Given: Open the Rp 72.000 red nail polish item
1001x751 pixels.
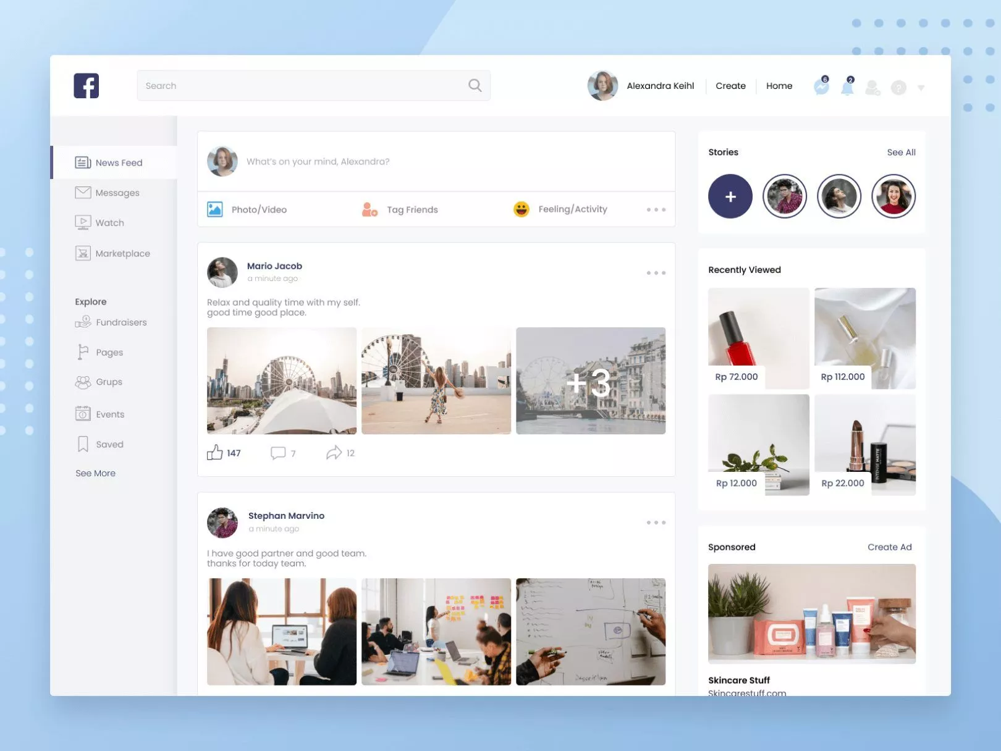Looking at the screenshot, I should (x=759, y=338).
